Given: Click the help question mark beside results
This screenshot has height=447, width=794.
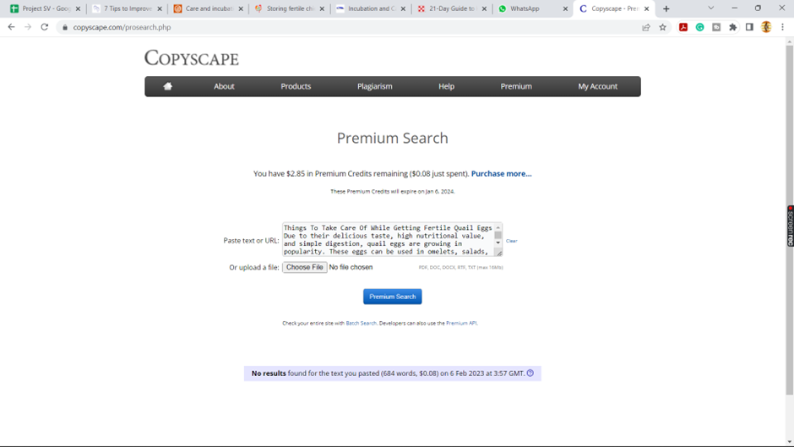Looking at the screenshot, I should pos(530,373).
